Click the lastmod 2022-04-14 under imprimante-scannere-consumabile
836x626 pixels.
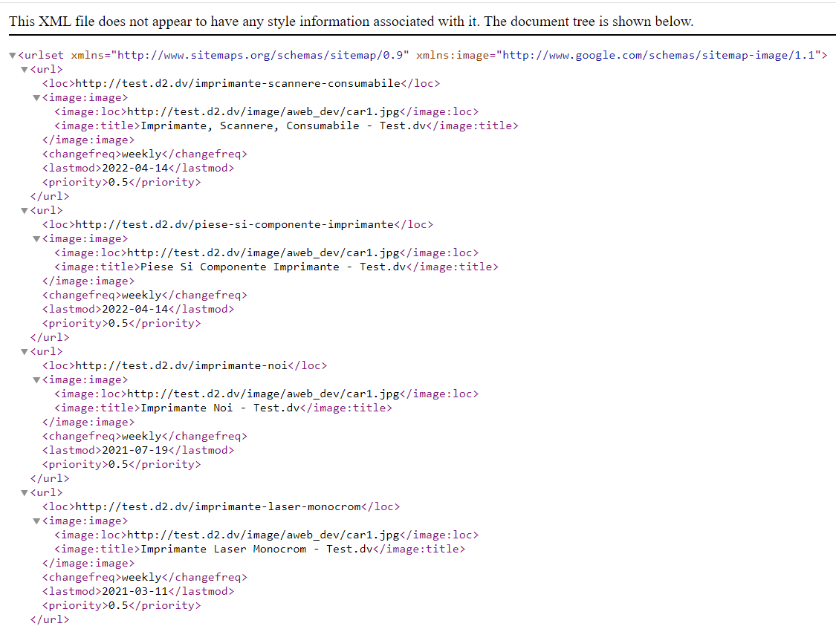135,169
